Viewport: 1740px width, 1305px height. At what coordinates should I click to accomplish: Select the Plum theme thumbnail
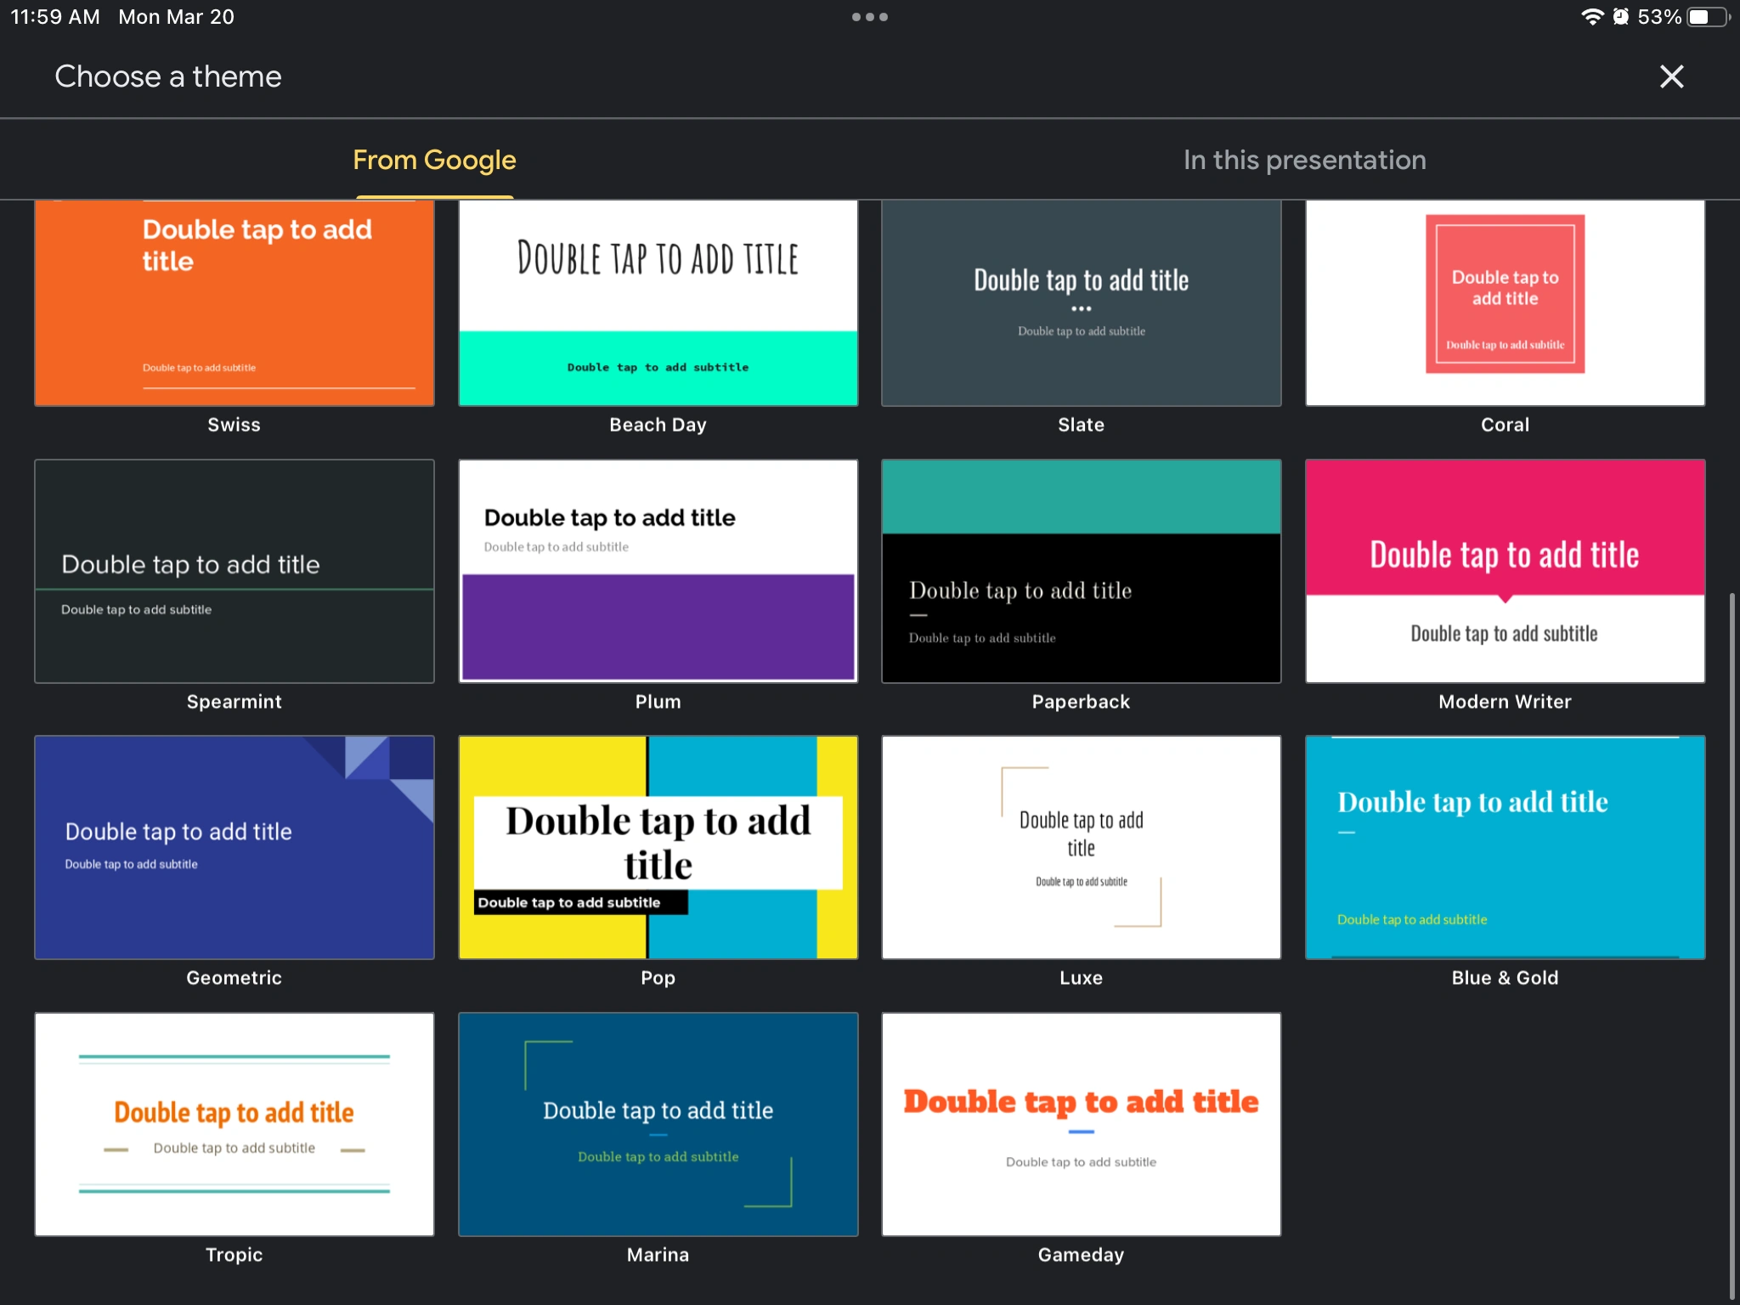pyautogui.click(x=658, y=571)
